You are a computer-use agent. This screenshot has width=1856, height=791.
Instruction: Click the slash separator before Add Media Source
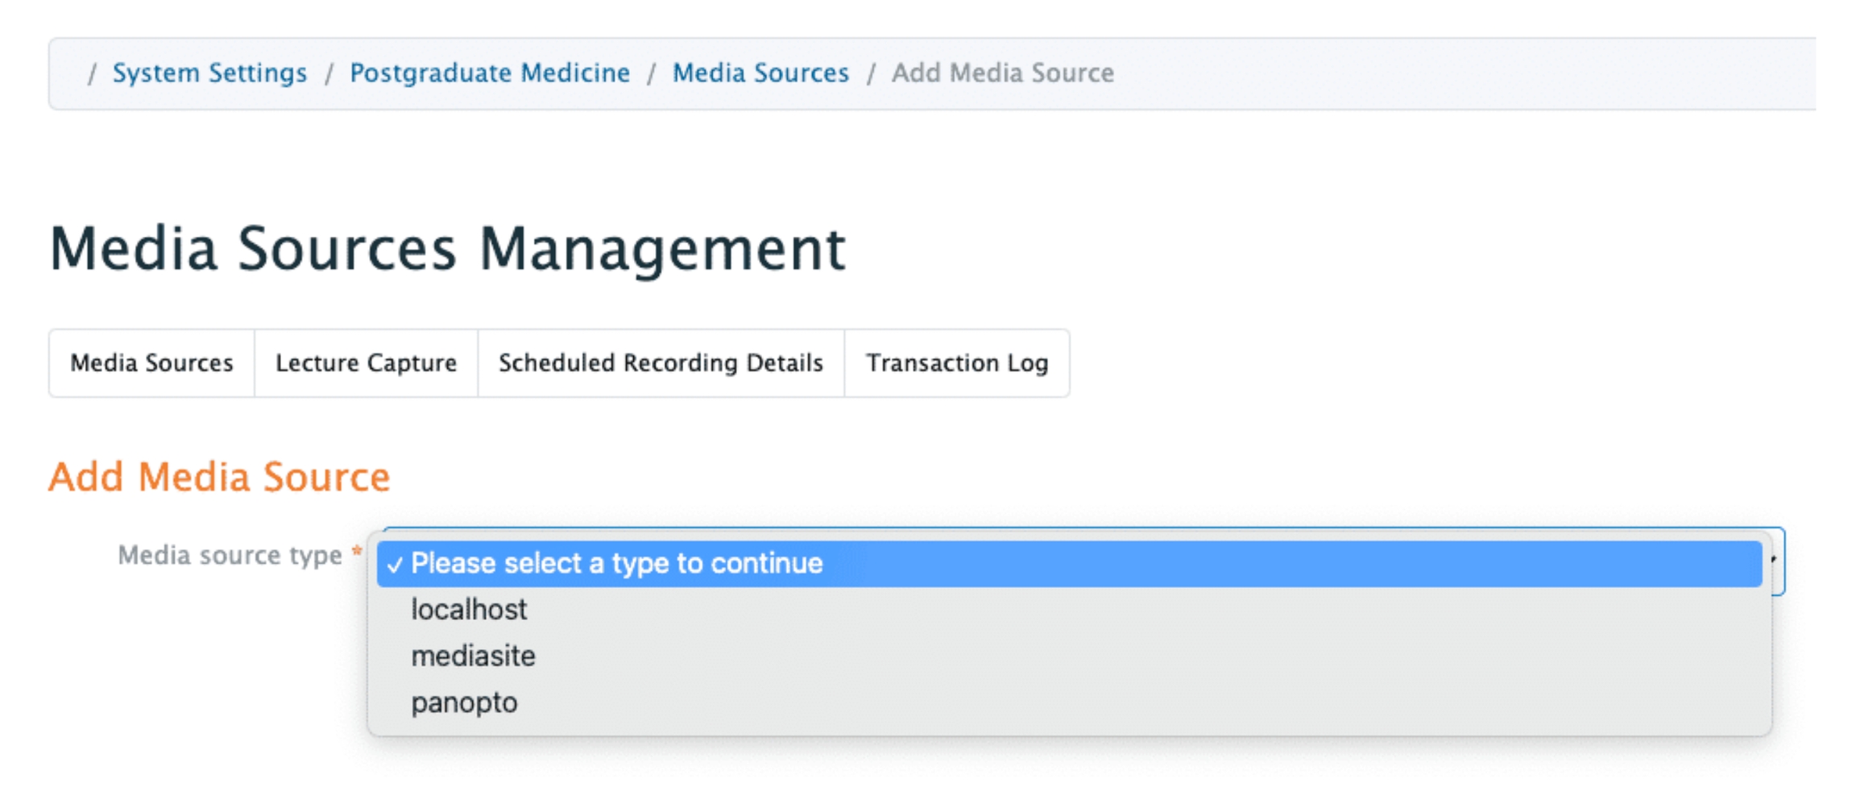[871, 74]
